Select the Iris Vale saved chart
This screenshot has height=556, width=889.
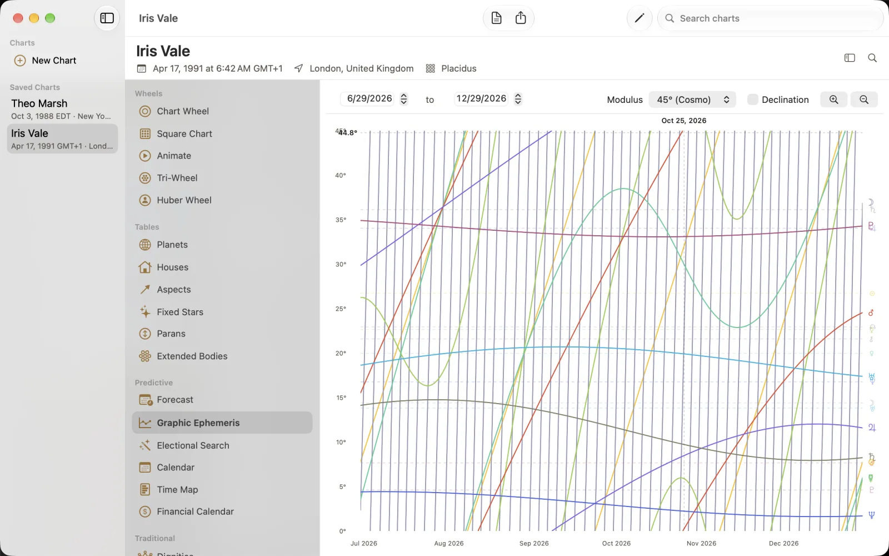pos(62,139)
